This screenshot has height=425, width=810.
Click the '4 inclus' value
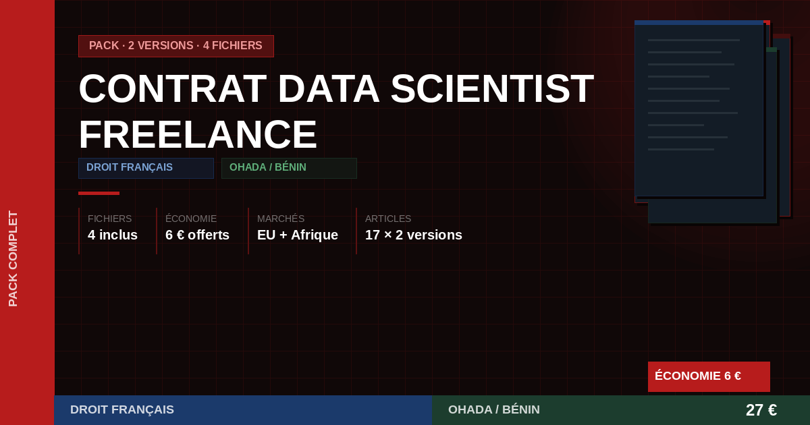[x=113, y=235]
